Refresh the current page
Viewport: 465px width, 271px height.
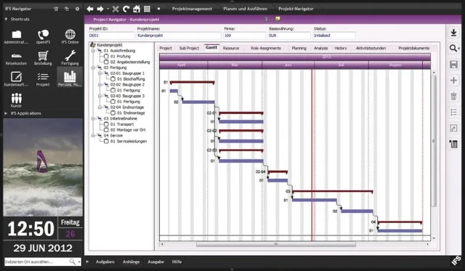tap(126, 9)
